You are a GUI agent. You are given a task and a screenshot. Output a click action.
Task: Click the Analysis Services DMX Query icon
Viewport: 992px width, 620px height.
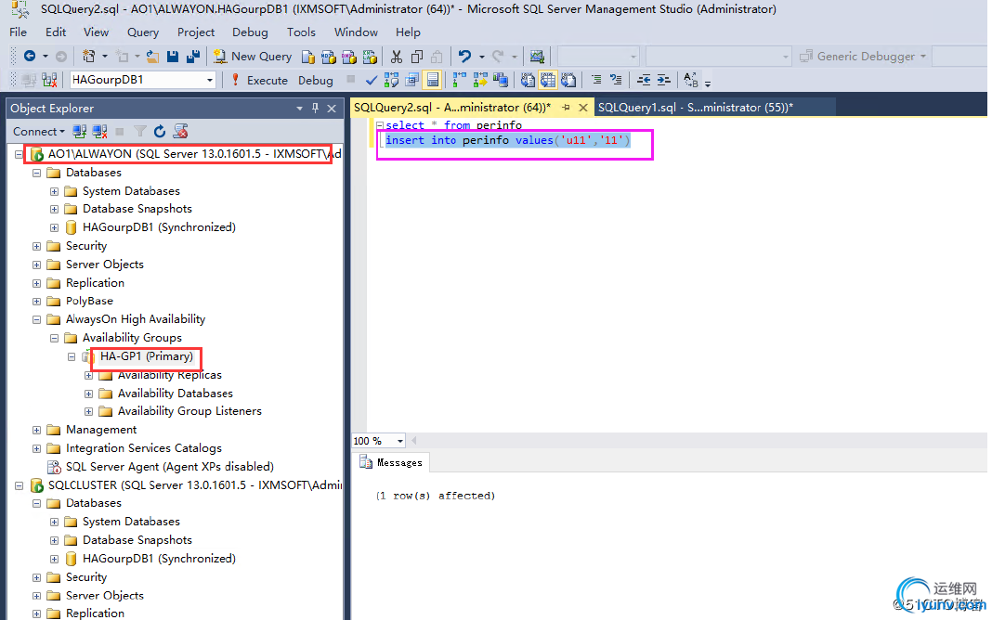(x=349, y=57)
